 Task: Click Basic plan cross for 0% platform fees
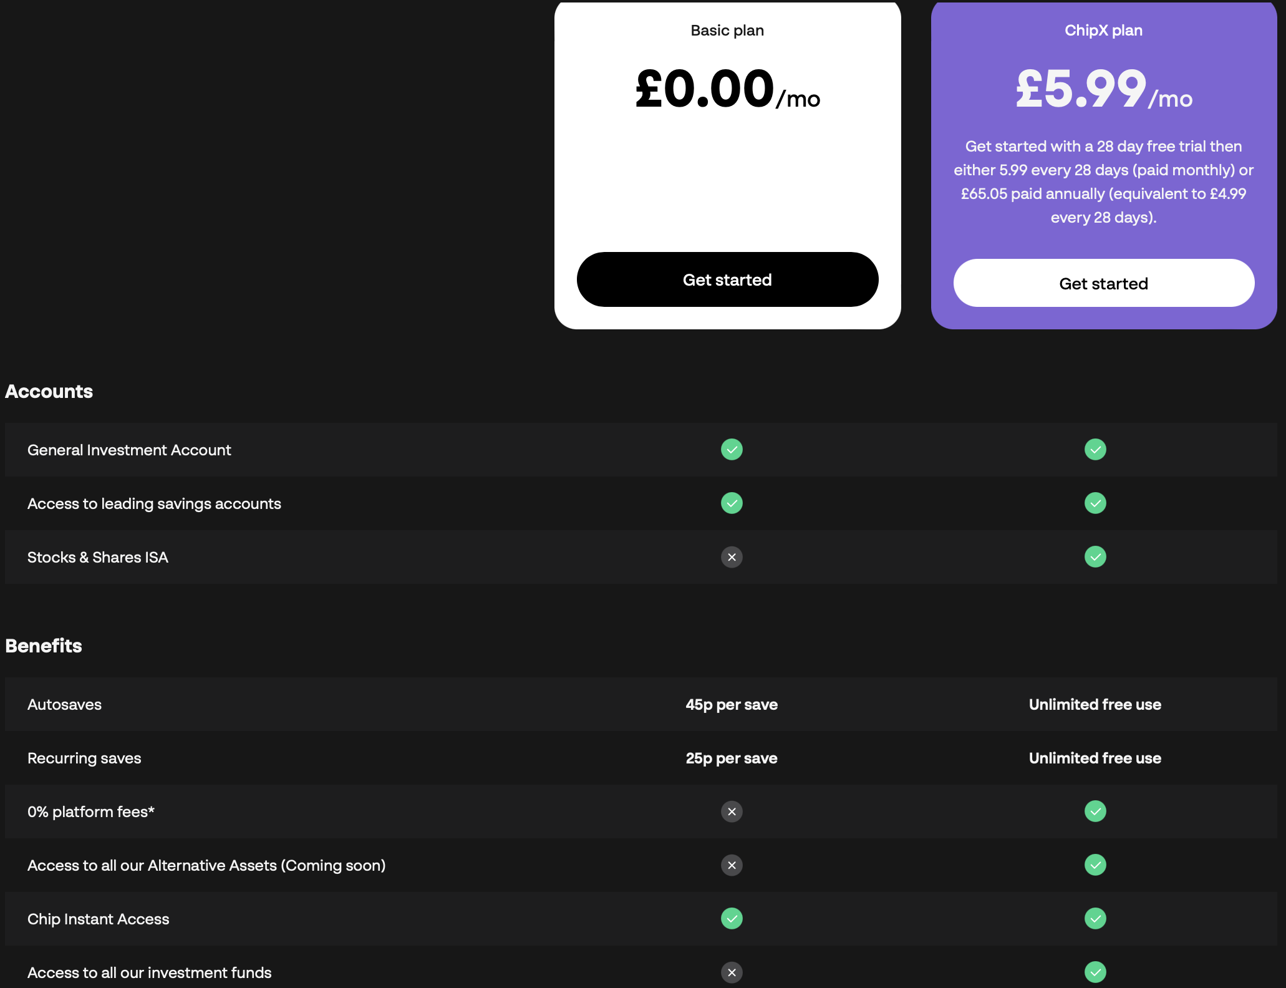pyautogui.click(x=732, y=811)
